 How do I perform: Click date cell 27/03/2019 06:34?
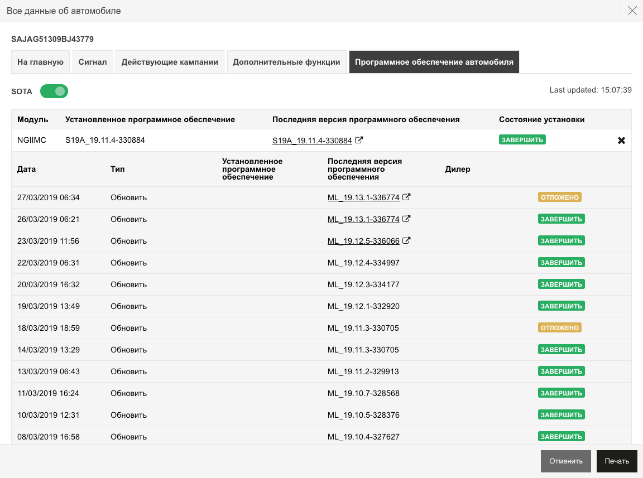[x=49, y=197]
